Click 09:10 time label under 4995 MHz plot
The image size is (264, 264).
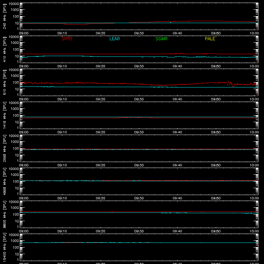[62, 198]
